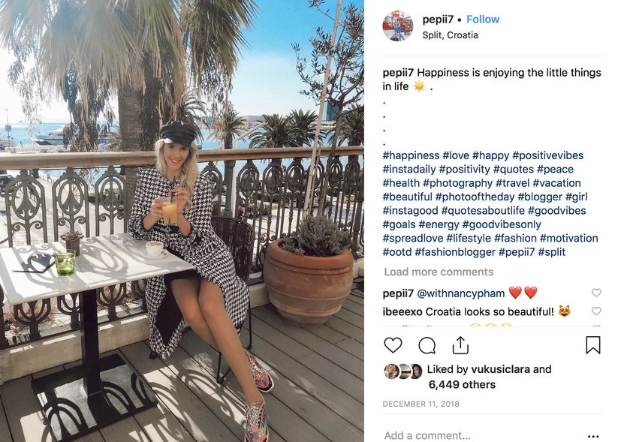Visit the @withnancypham mention

pyautogui.click(x=461, y=293)
